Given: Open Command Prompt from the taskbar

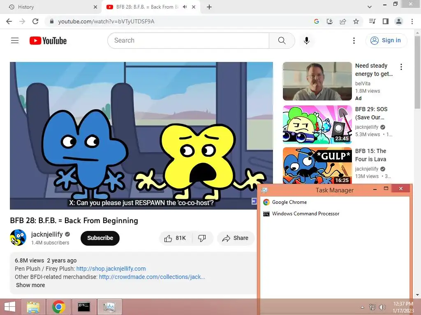Looking at the screenshot, I should [84, 307].
